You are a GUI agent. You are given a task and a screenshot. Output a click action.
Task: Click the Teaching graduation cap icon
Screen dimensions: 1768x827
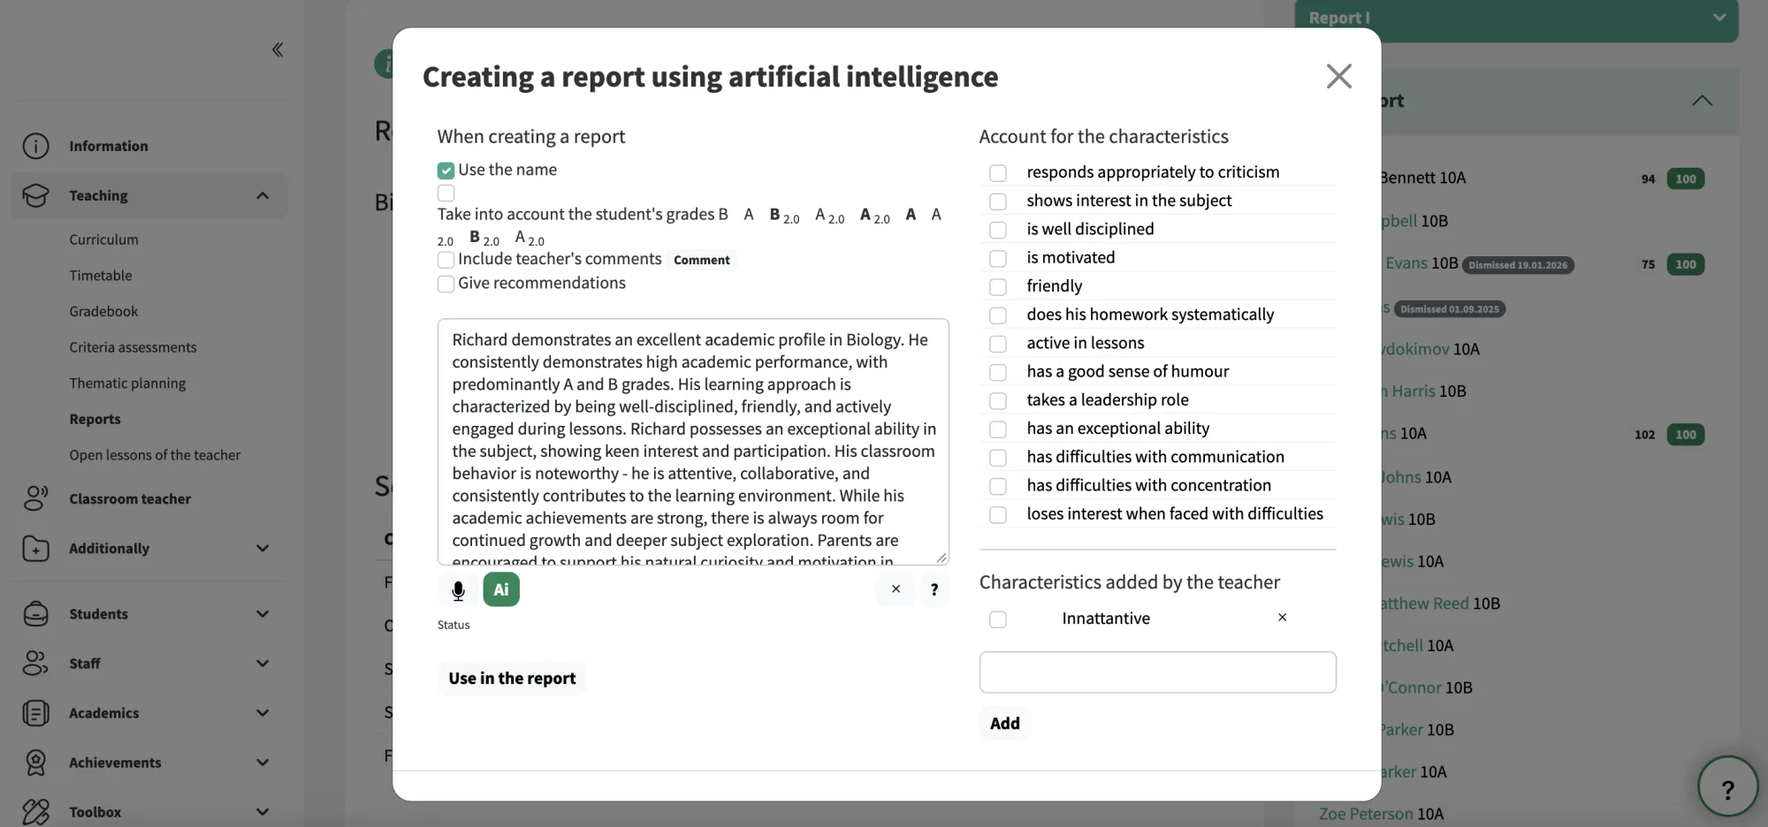pyautogui.click(x=35, y=195)
